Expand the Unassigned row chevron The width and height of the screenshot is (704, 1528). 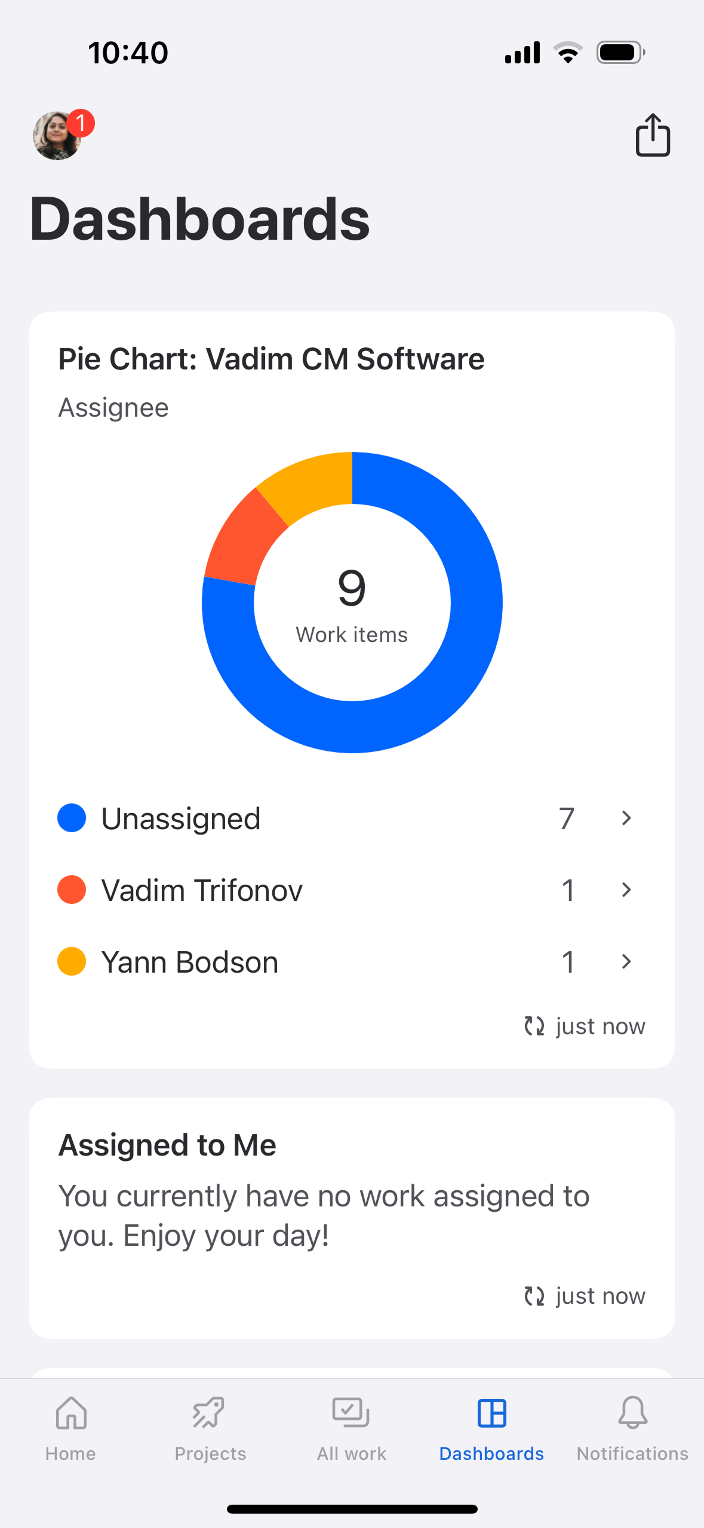(626, 818)
